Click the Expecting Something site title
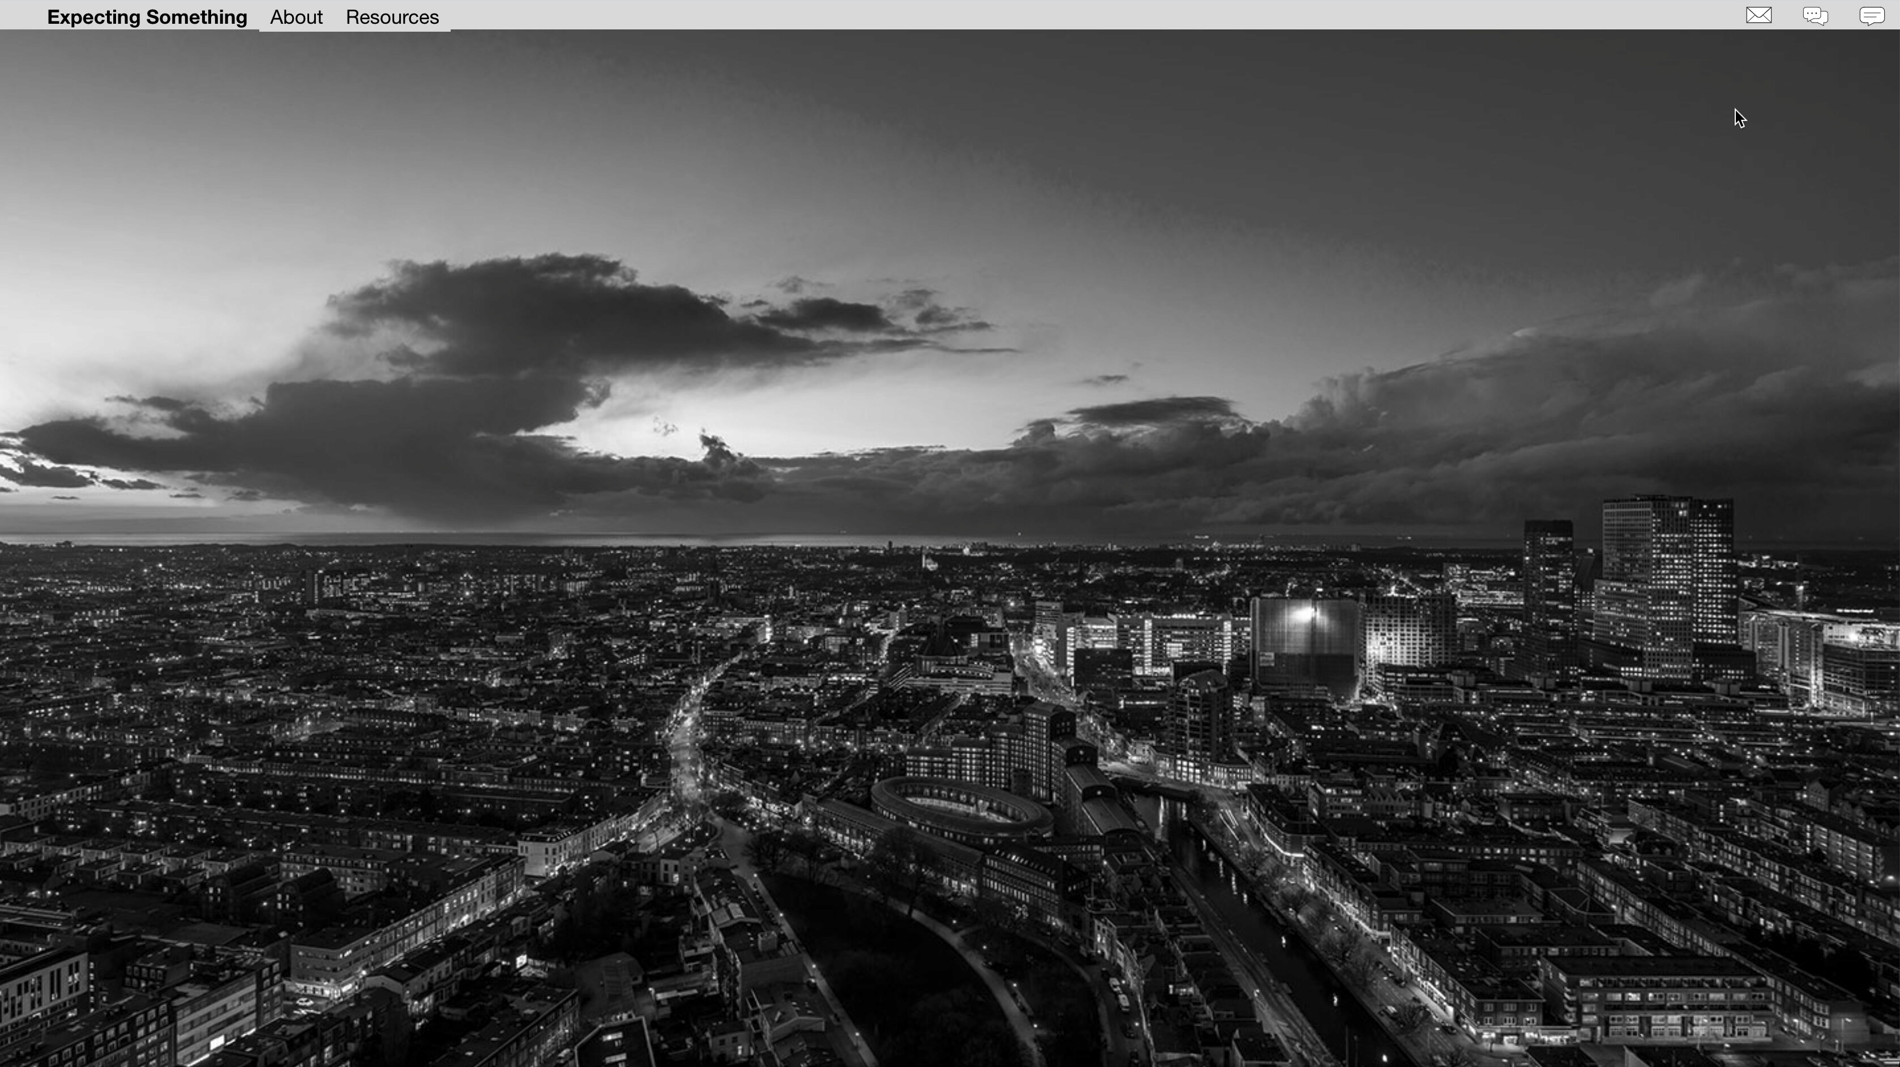 click(147, 17)
